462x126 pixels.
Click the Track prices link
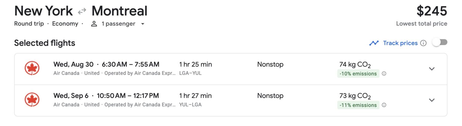click(400, 43)
